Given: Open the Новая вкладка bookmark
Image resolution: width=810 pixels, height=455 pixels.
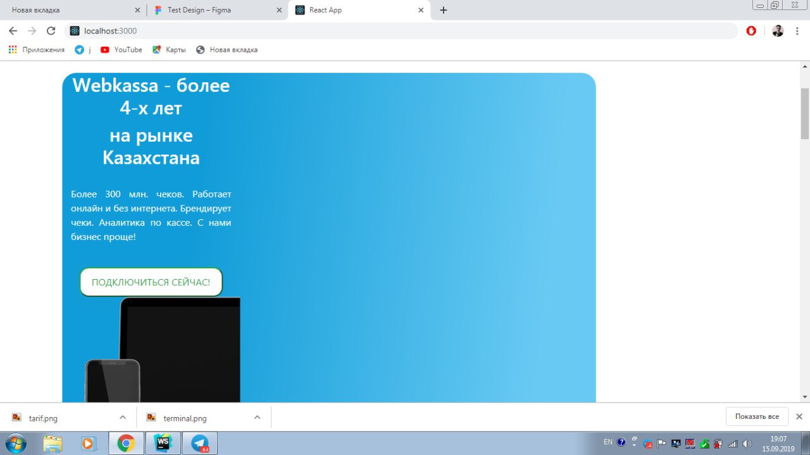Looking at the screenshot, I should click(227, 49).
